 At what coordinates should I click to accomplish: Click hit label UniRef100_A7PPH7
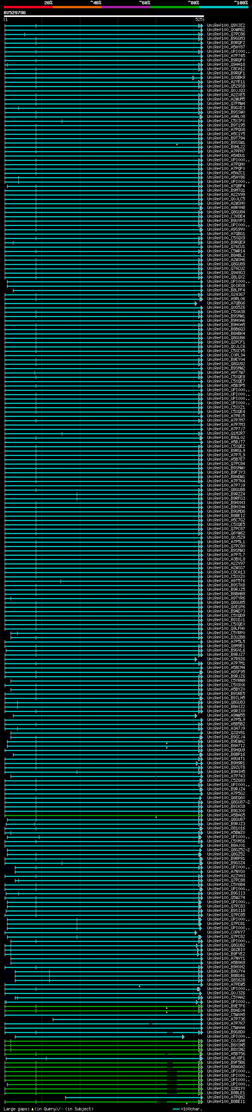click(226, 151)
